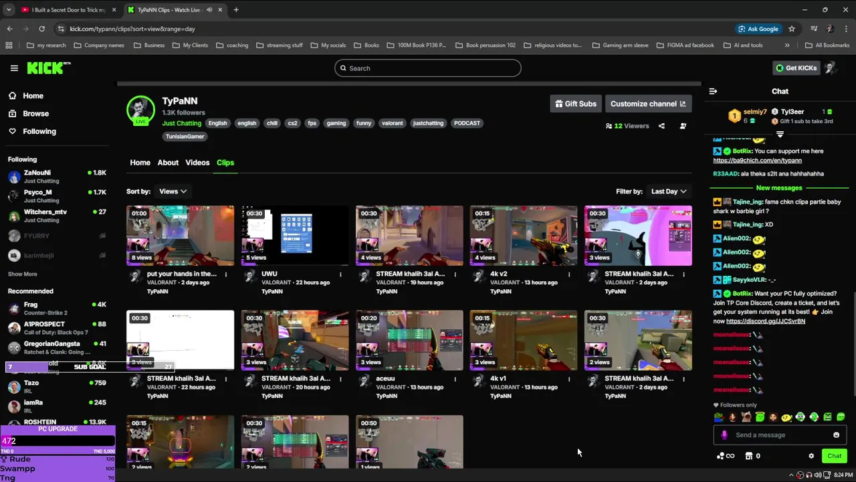856x482 pixels.
Task: Click the moderator icon beside share
Action: [683, 126]
